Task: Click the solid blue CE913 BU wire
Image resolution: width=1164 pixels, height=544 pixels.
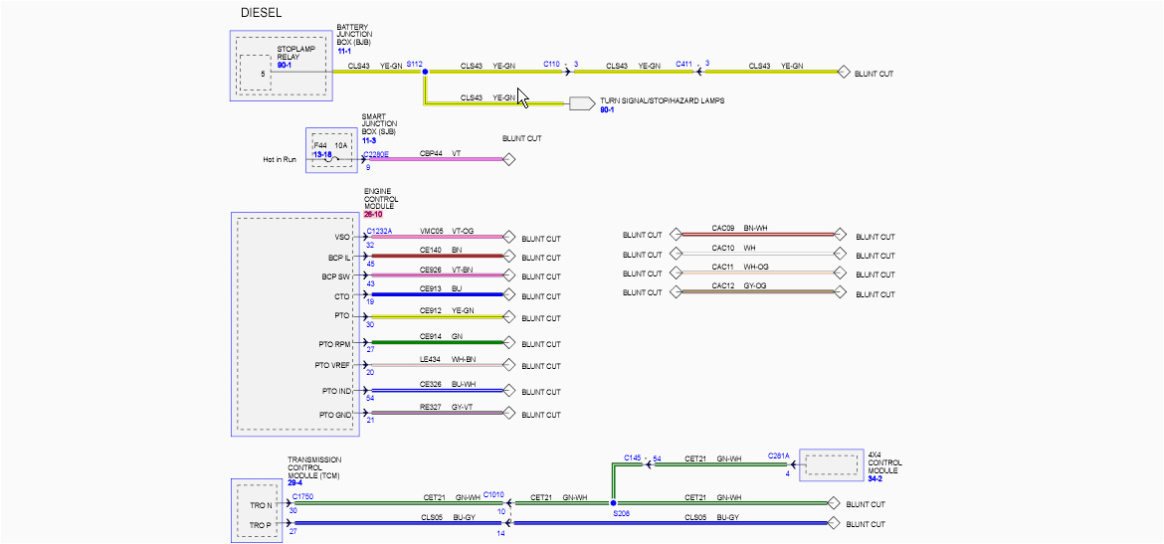Action: pos(438,295)
